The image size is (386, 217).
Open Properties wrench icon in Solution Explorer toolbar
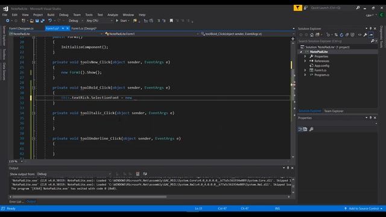365,35
